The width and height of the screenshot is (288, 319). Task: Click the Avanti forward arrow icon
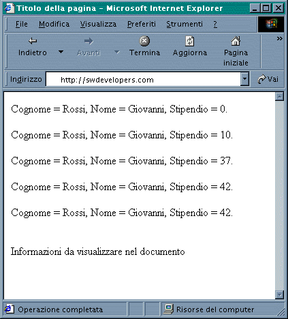(89, 41)
